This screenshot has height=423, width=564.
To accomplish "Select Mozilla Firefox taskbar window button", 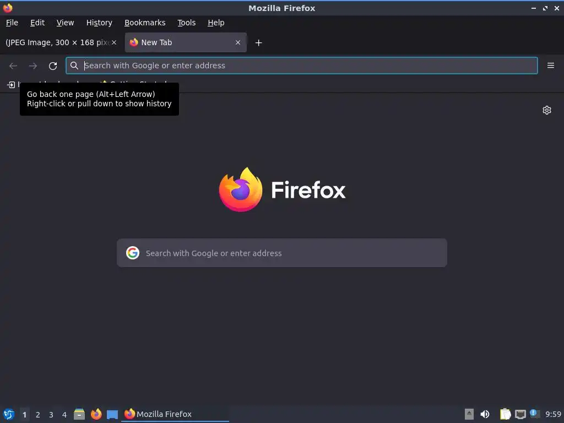I will click(175, 414).
